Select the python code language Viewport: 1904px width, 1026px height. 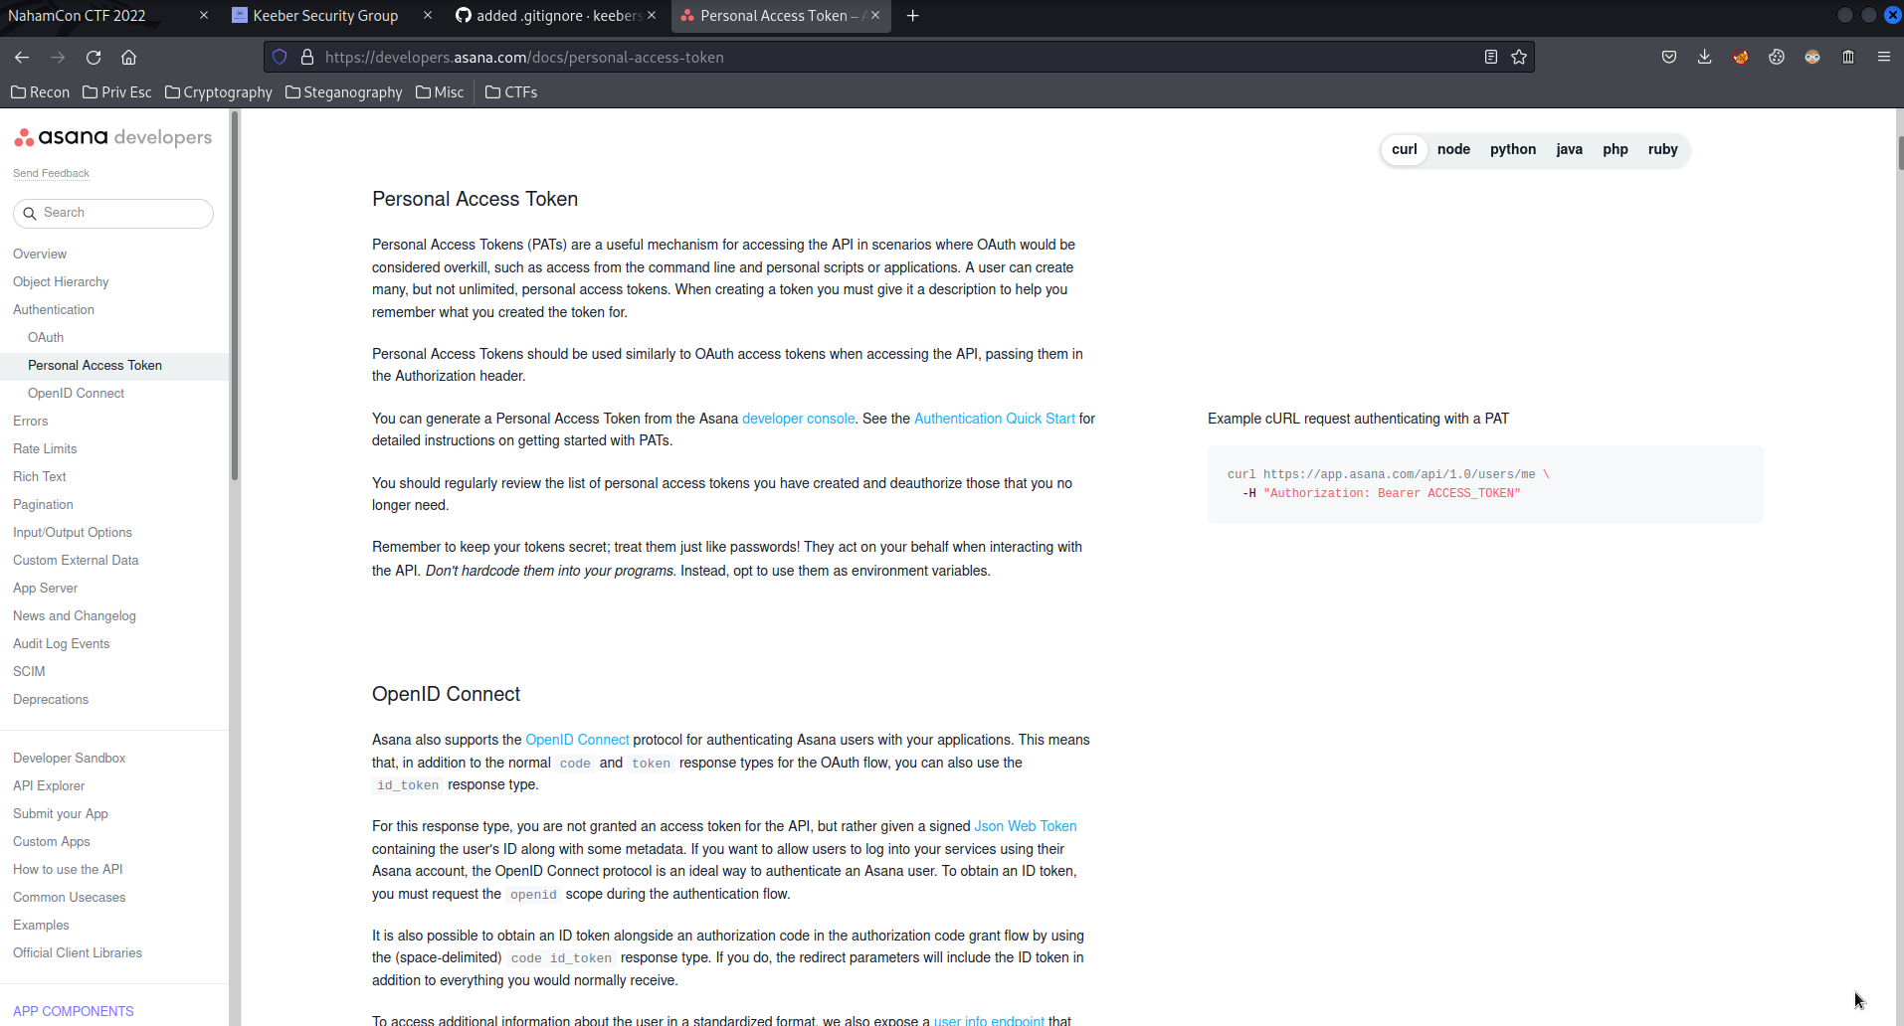coord(1513,149)
